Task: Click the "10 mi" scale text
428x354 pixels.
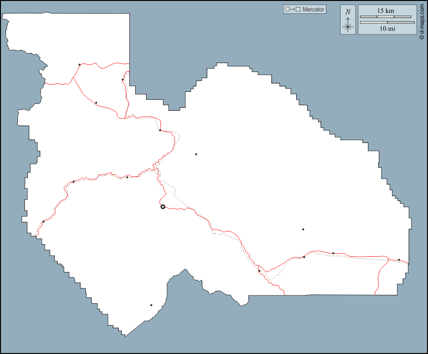Action: tap(387, 29)
